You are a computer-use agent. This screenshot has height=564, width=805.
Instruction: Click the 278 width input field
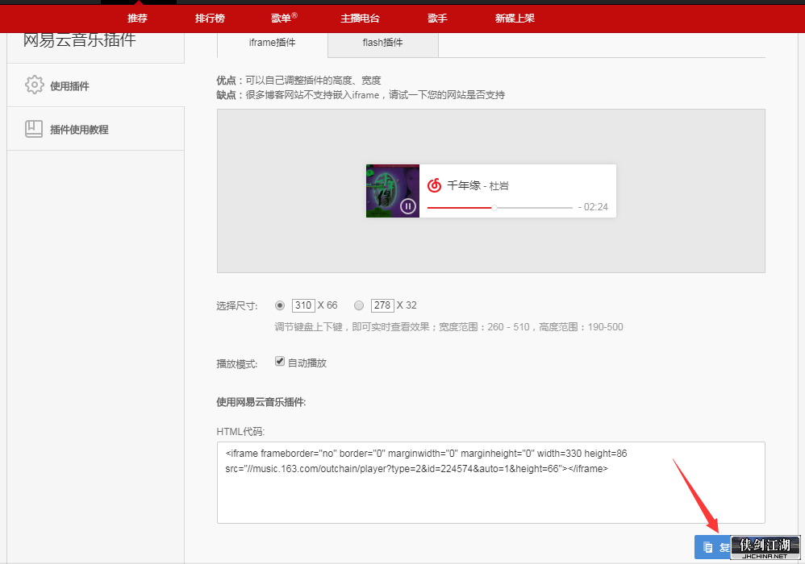382,305
